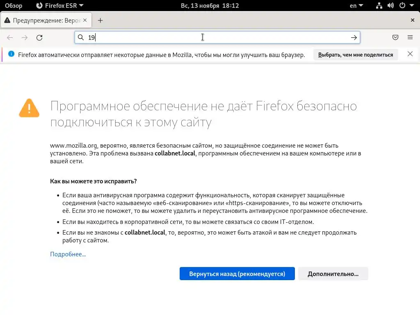Viewport: 420px width, 315px height.
Task: Reload the current page
Action: pyautogui.click(x=39, y=37)
